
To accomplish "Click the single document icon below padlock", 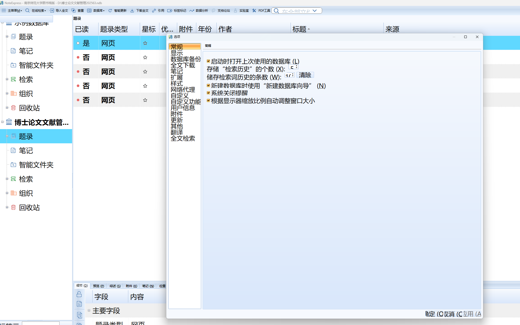I will coord(79,304).
